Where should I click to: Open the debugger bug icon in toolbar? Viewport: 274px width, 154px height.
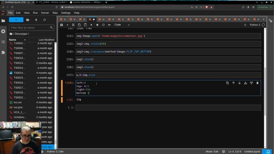pos(245,25)
